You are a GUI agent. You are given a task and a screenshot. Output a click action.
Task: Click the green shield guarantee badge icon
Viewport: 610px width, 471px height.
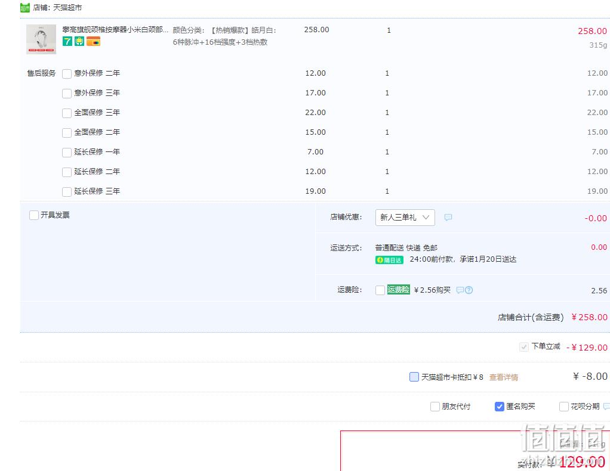pyautogui.click(x=79, y=41)
